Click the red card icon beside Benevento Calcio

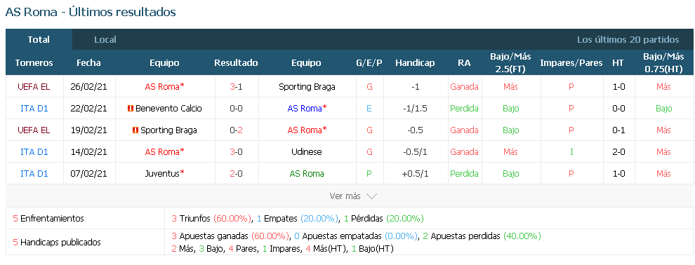pyautogui.click(x=131, y=109)
